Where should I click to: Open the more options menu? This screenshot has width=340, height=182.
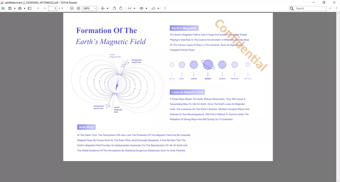click(x=165, y=8)
